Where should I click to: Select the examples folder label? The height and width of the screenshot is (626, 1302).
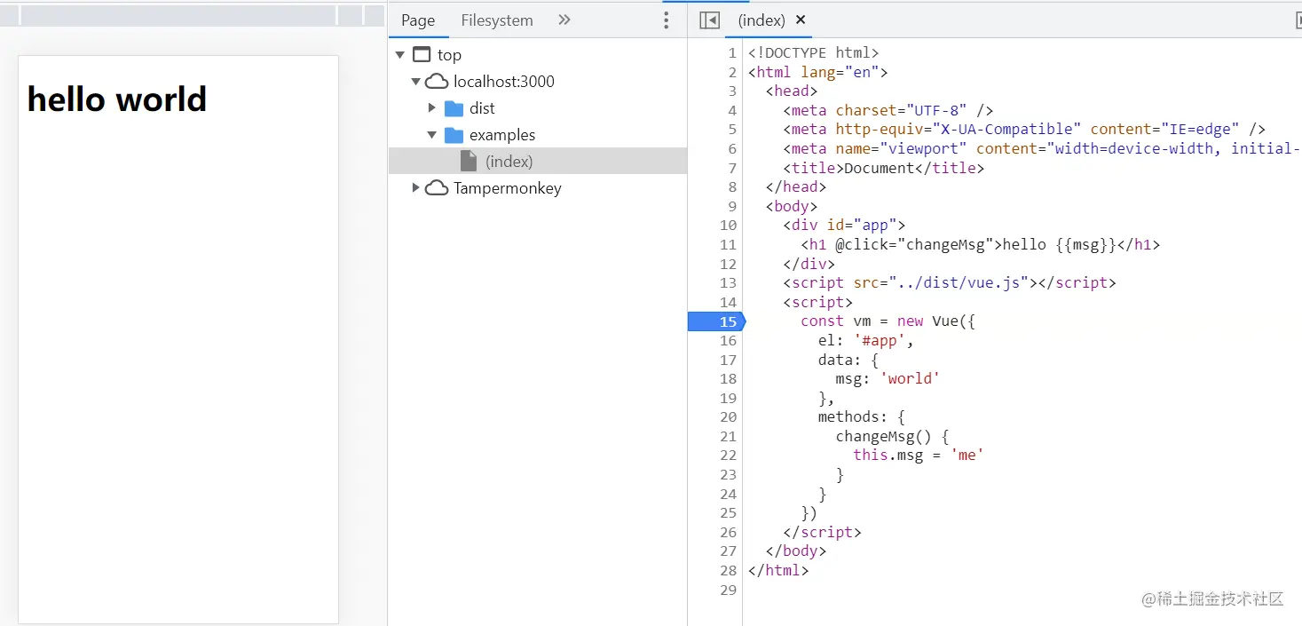click(x=502, y=135)
